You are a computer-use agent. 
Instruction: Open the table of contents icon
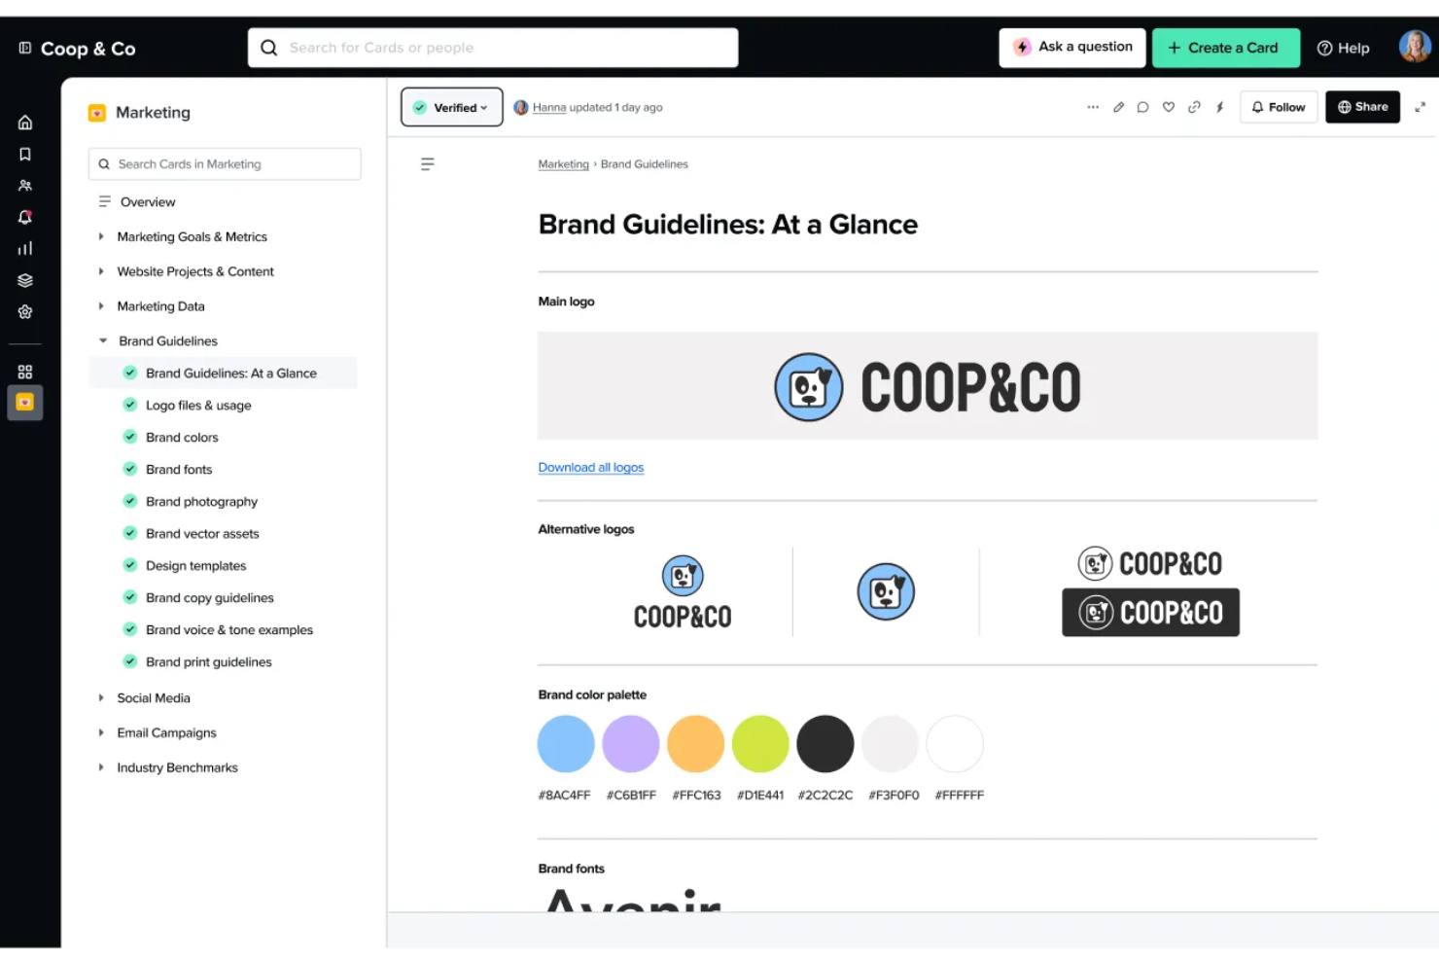point(428,163)
